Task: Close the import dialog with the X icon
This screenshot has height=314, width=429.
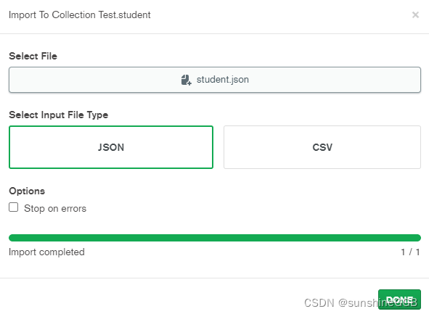Action: [415, 15]
